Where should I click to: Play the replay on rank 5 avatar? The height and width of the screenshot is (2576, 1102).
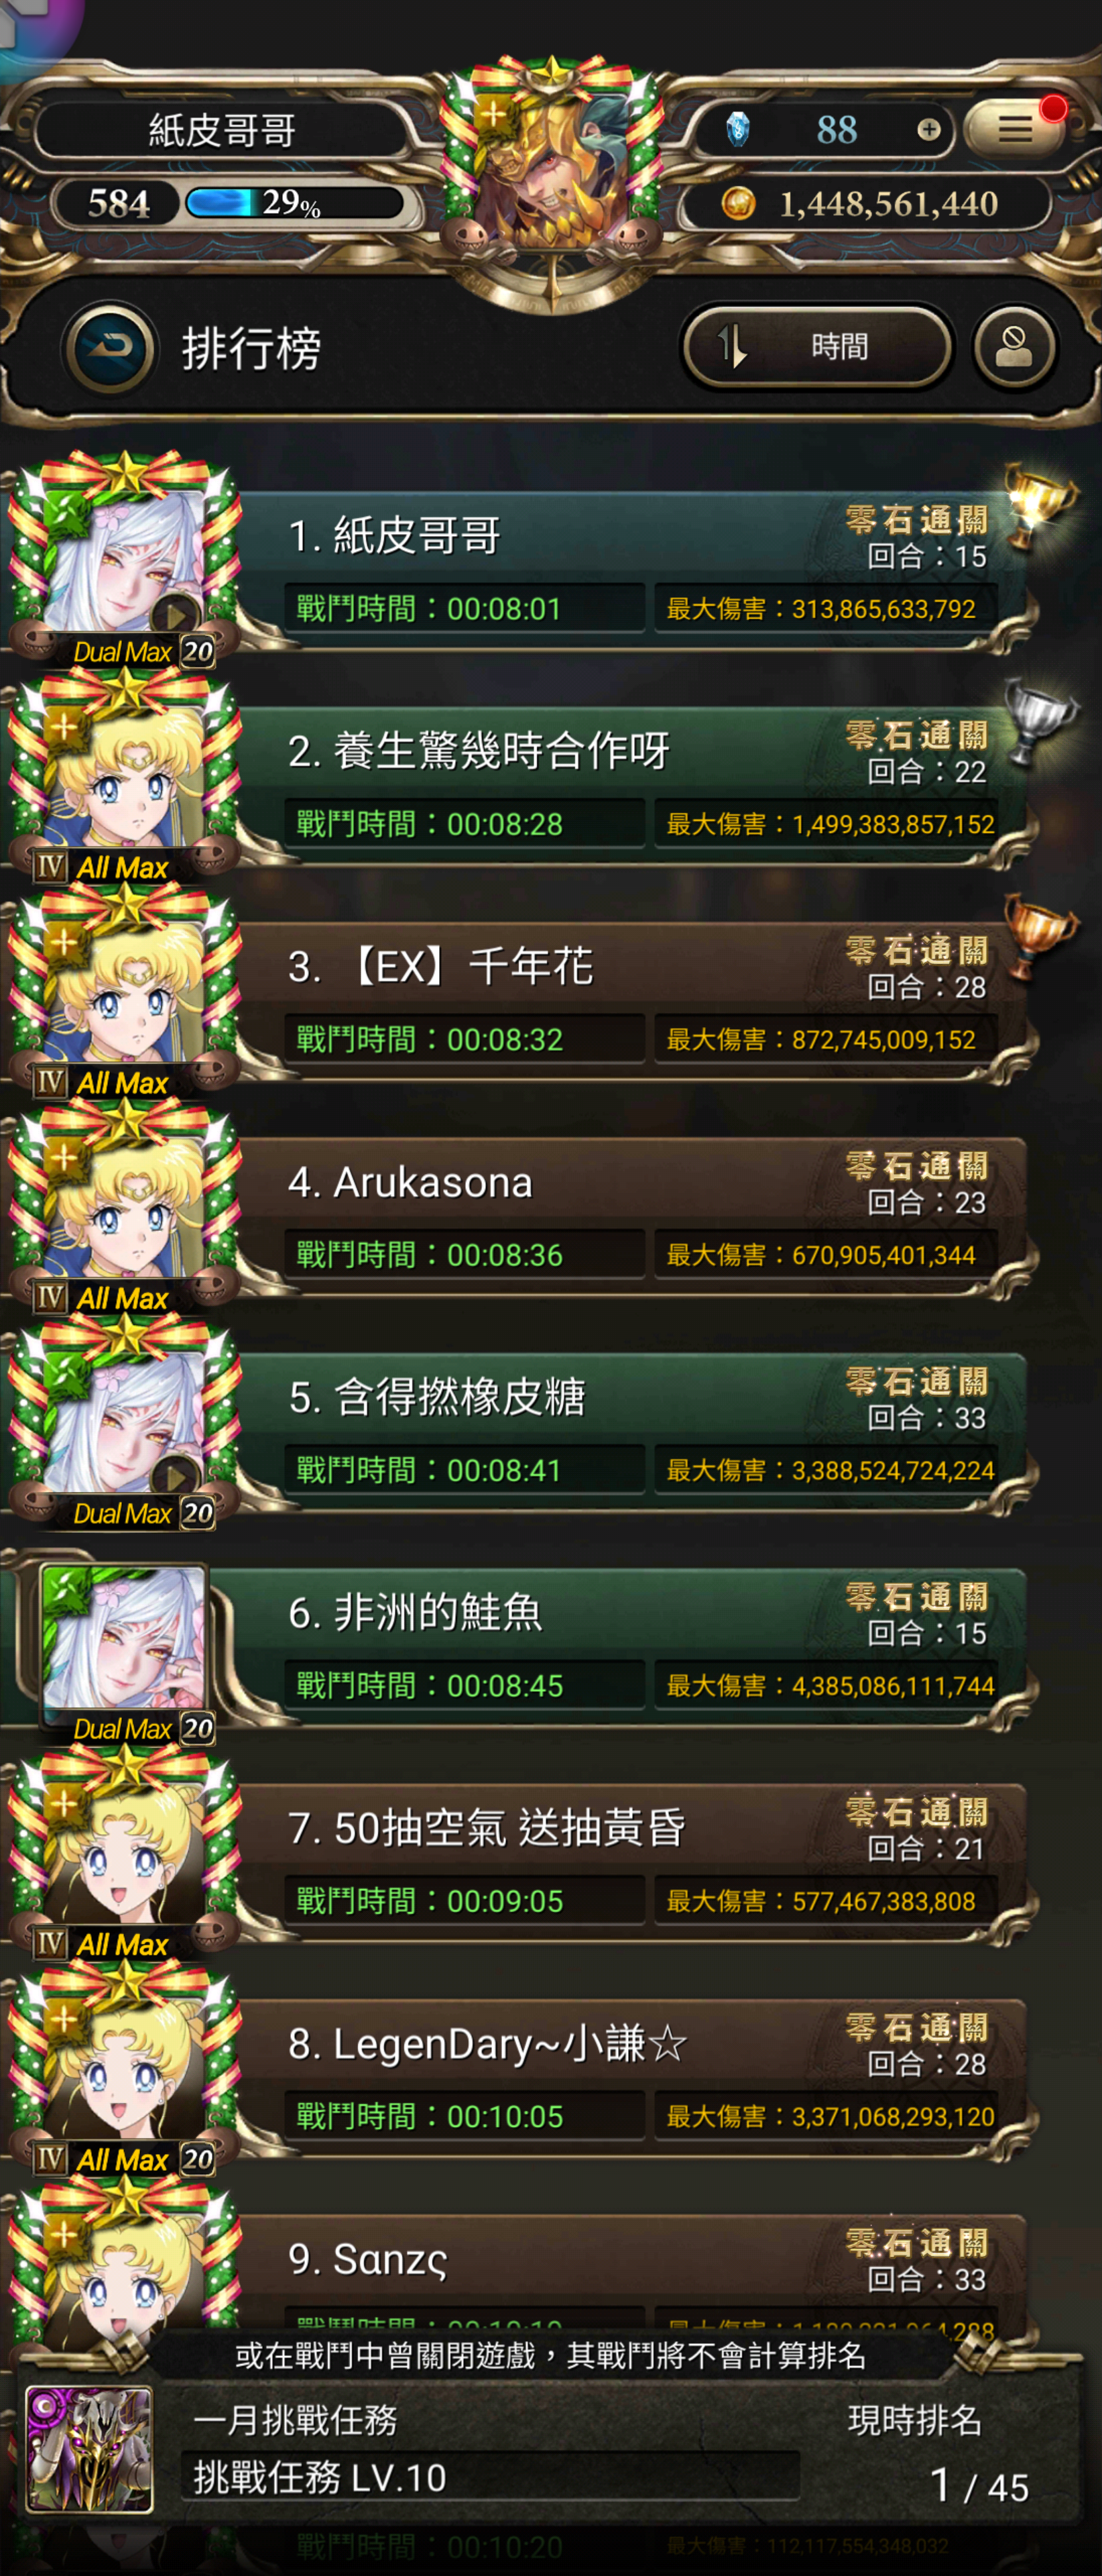(176, 1478)
